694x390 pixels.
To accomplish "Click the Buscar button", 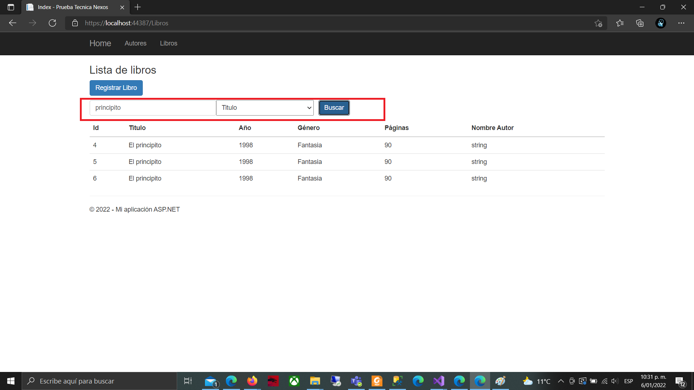I will point(334,107).
